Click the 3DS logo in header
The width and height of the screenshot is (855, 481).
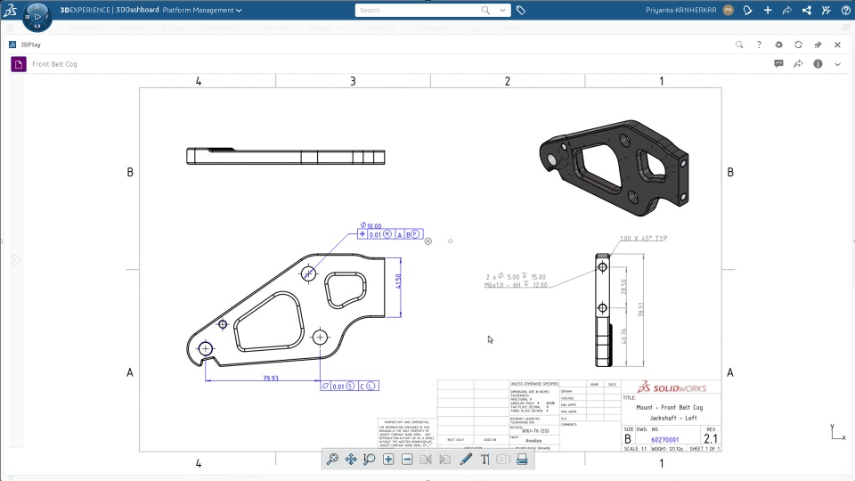pos(10,10)
